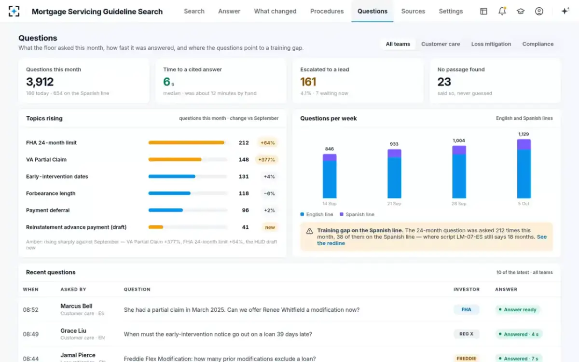Click the Answered · 4 s status badge
Image resolution: width=579 pixels, height=362 pixels.
coord(519,334)
